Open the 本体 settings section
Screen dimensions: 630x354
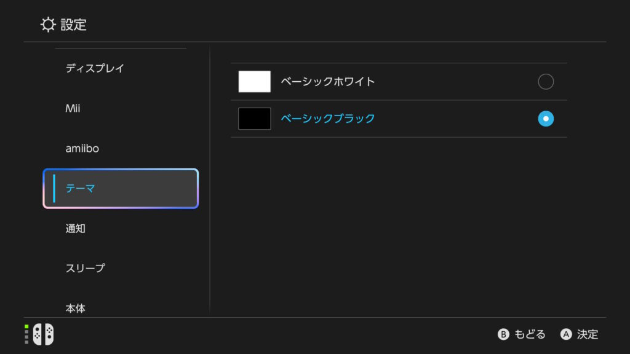tap(76, 308)
